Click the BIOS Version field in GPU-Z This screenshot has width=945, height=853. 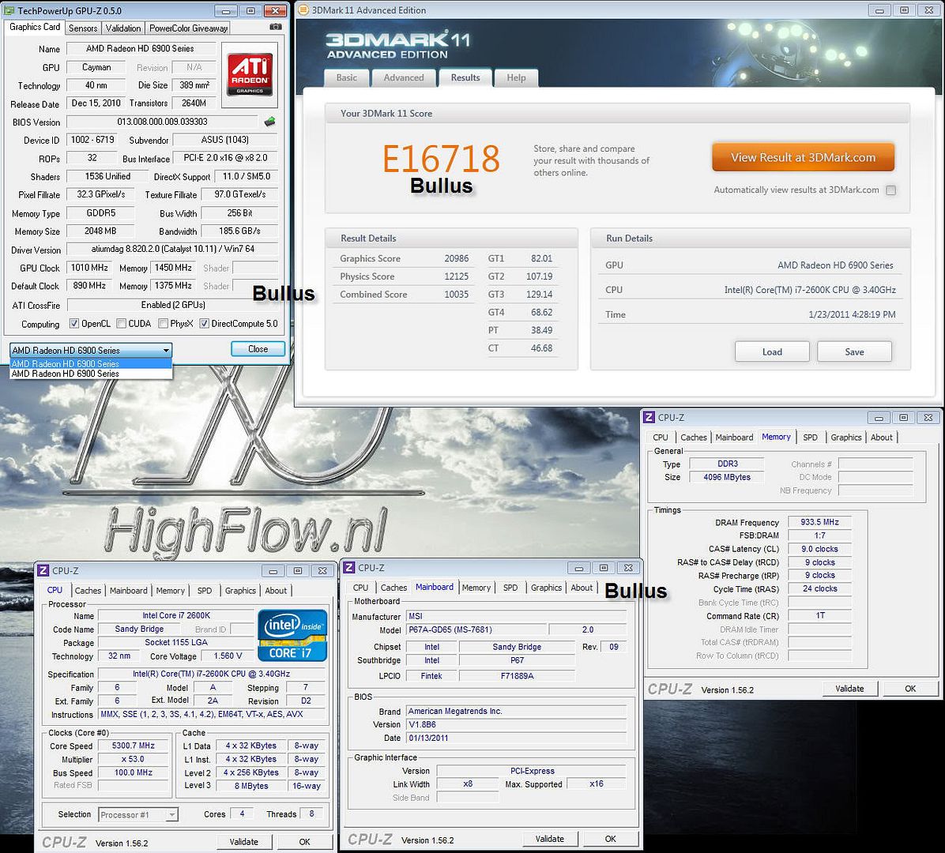pos(162,122)
